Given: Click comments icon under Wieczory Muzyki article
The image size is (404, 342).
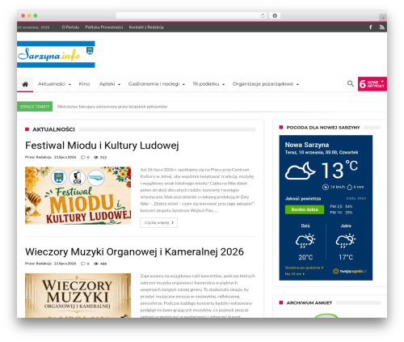Looking at the screenshot, I should click(x=83, y=264).
